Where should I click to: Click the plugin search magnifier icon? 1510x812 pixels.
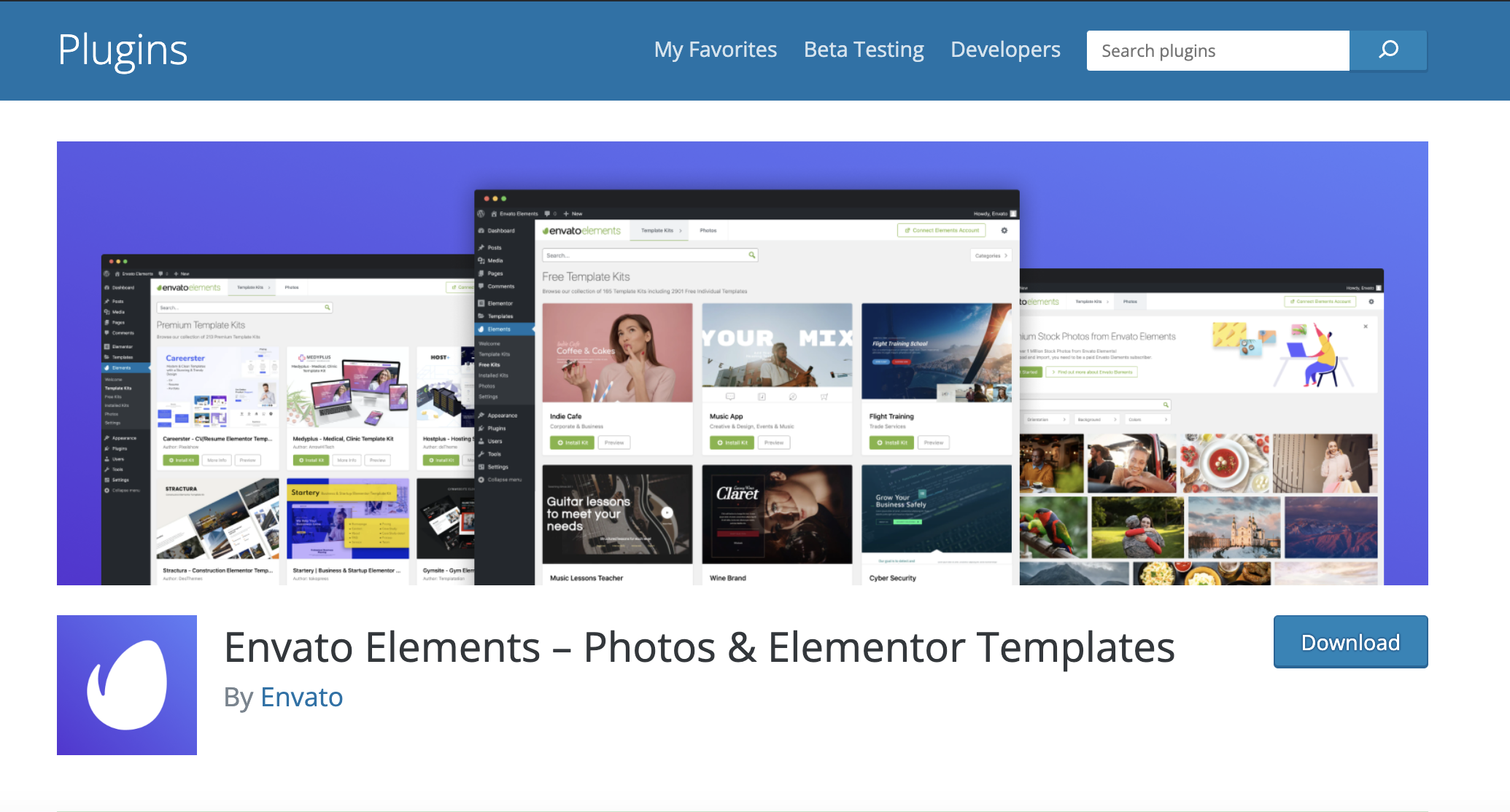tap(1388, 50)
